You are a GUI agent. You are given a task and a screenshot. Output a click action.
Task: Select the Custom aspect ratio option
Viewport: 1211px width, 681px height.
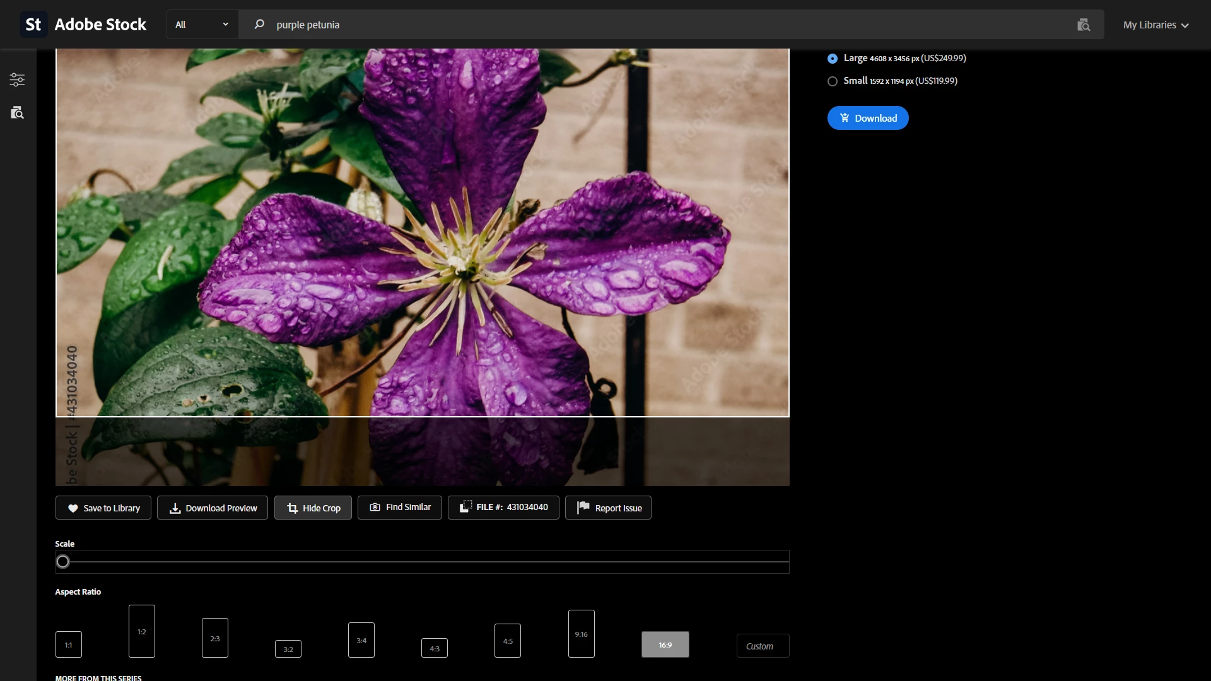(762, 646)
